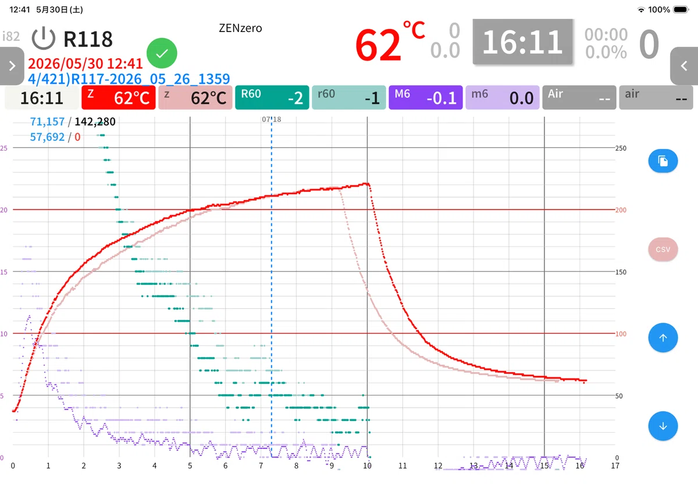This screenshot has width=698, height=485.
Task: Open the left side panel chevron
Action: (13, 65)
